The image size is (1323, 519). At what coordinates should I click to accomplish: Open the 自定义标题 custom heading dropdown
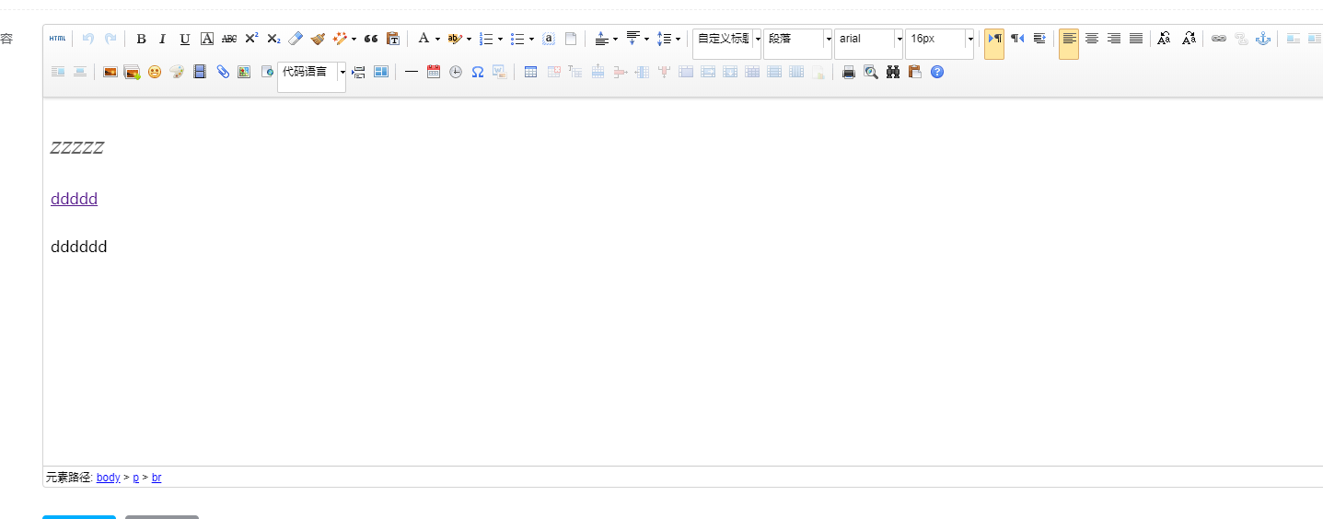[x=758, y=39]
